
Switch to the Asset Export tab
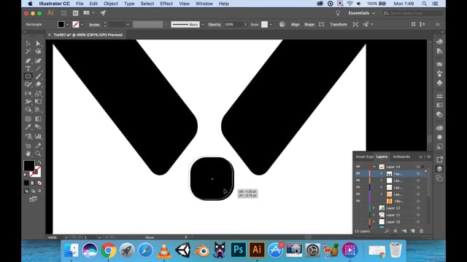[x=365, y=156]
